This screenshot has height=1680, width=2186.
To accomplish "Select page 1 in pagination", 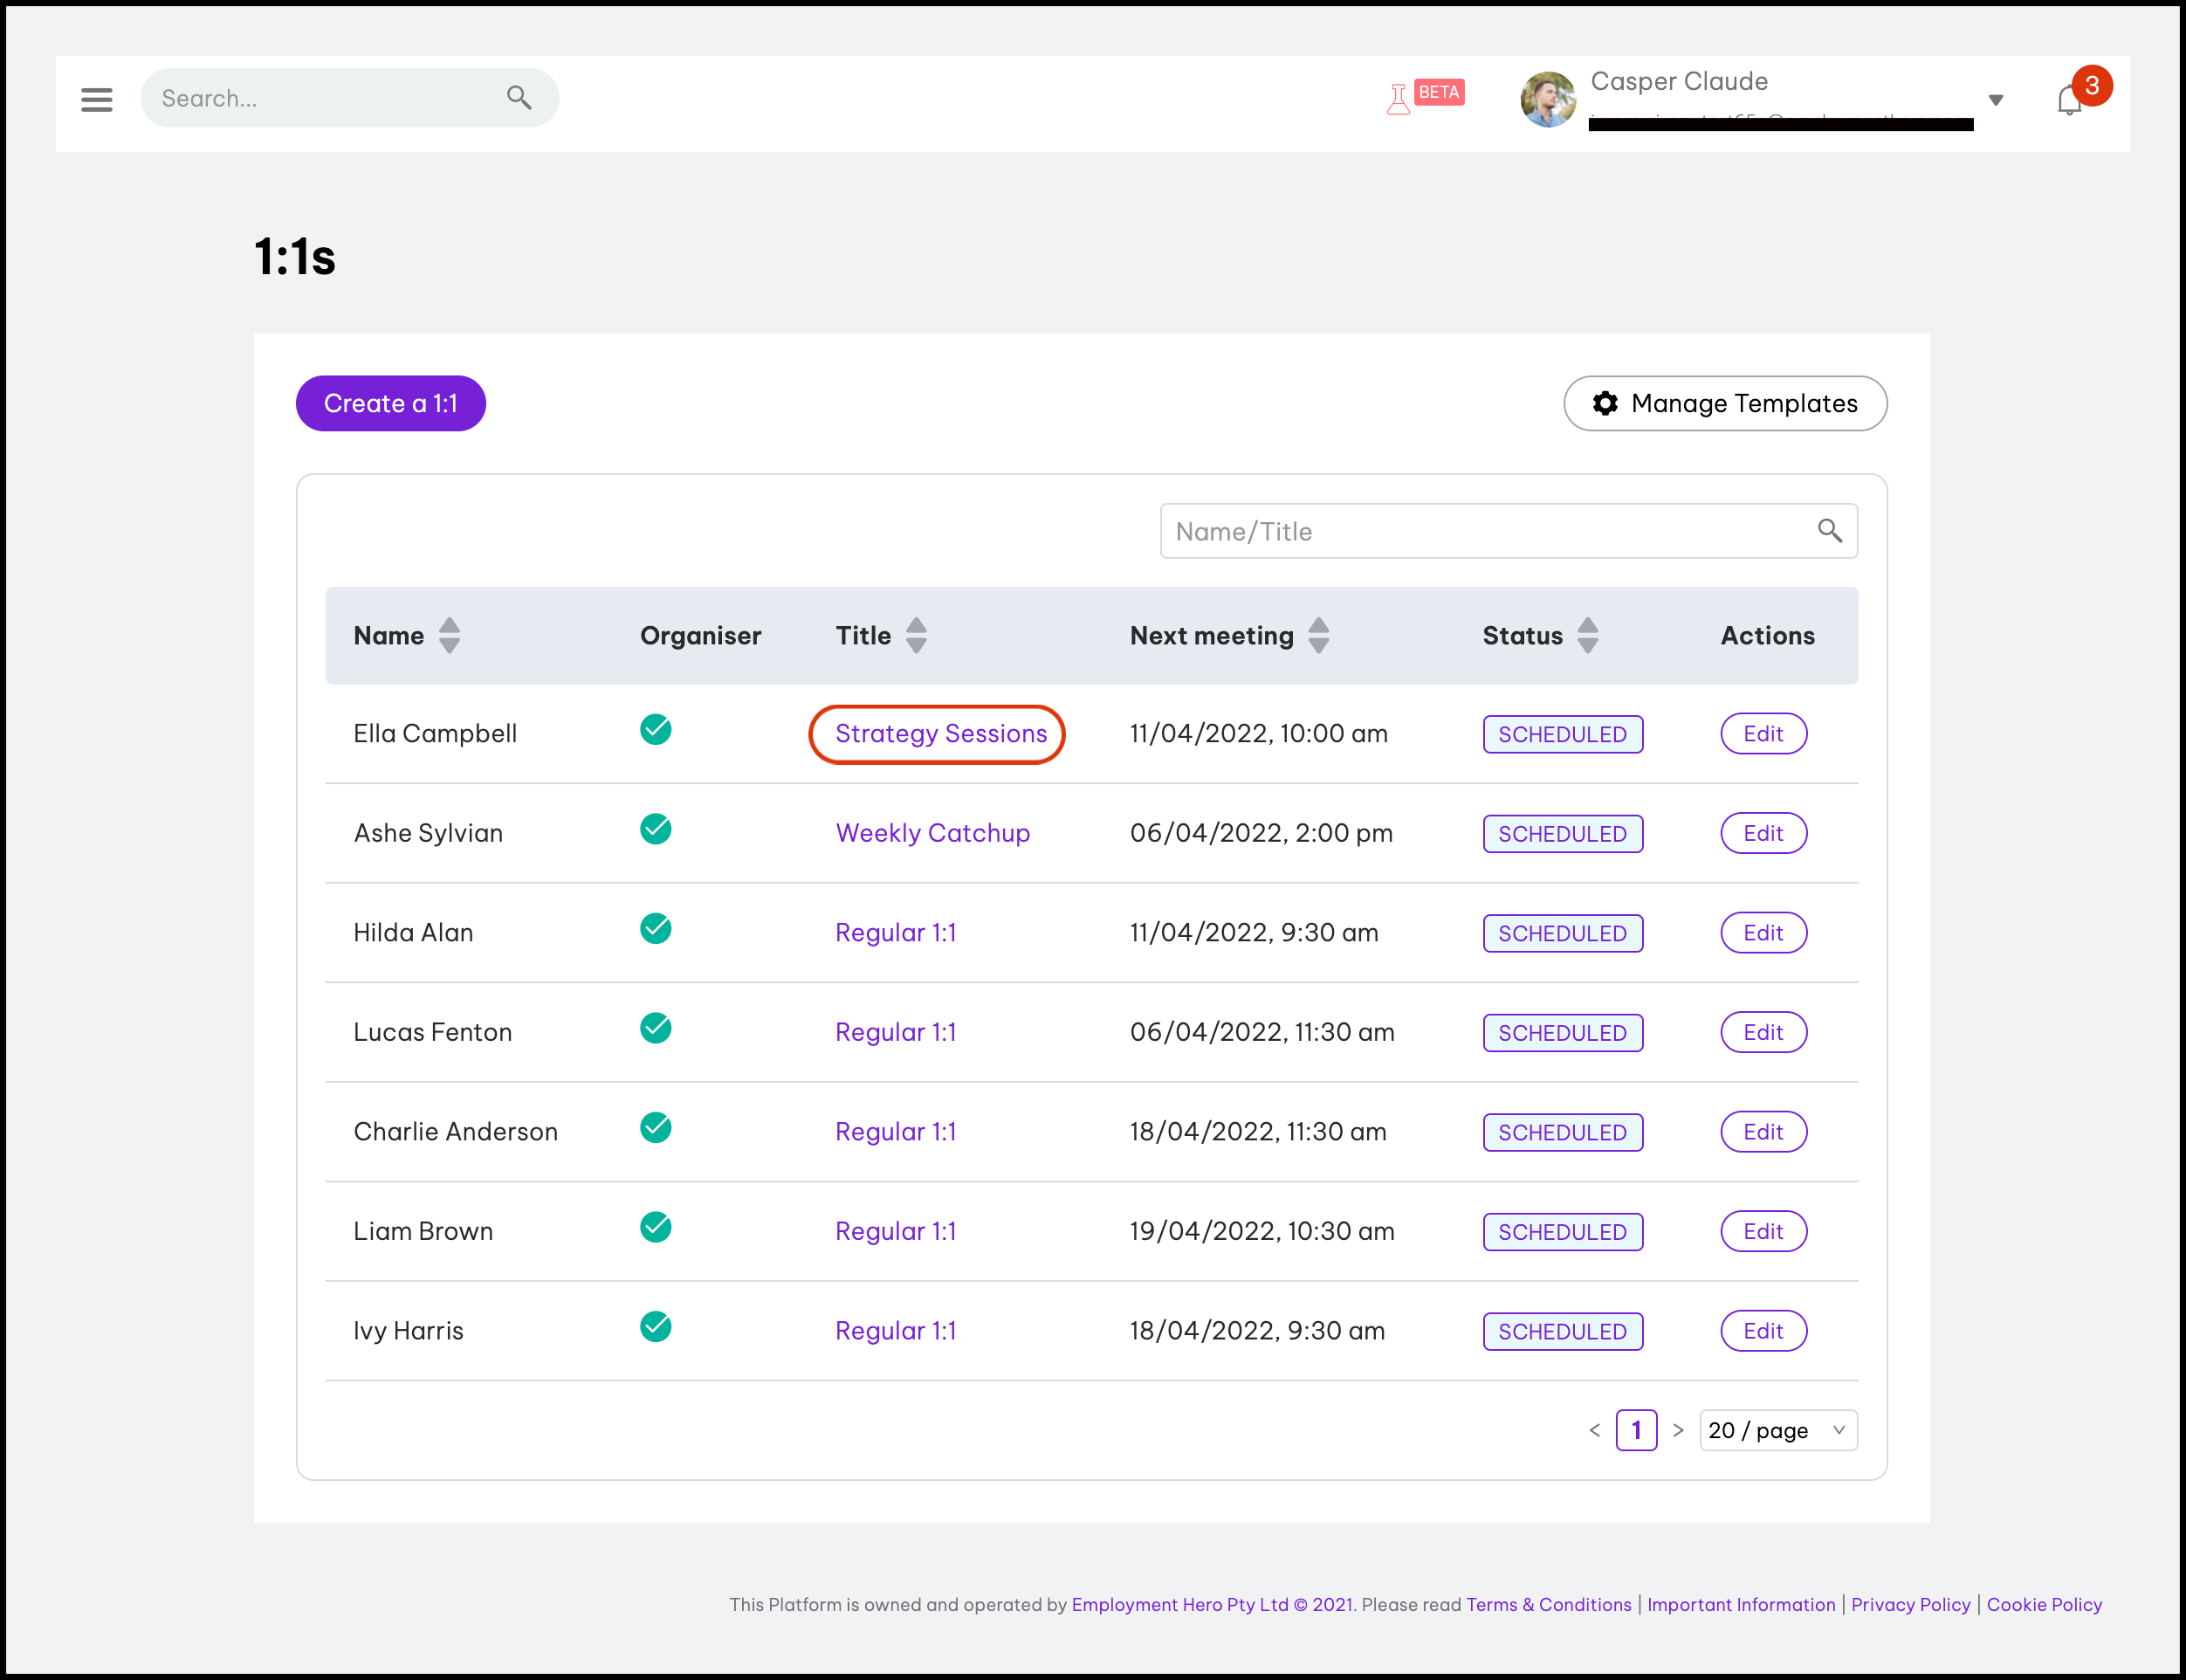I will click(x=1636, y=1430).
